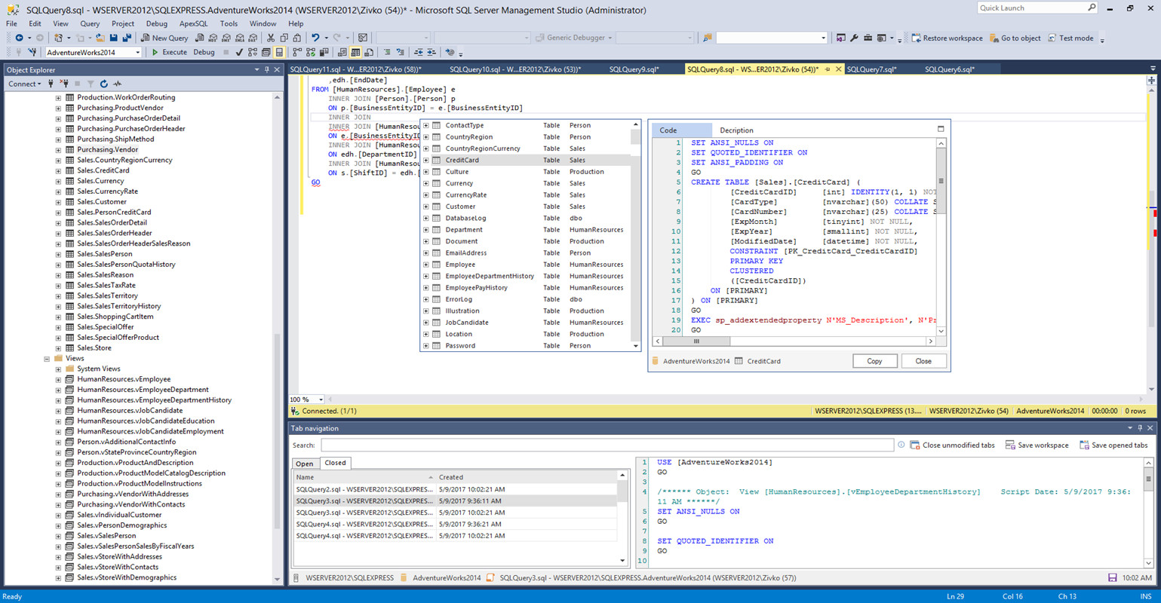Select SQLQuery2.sql row in closed tabs list
1161x603 pixels.
click(x=455, y=489)
